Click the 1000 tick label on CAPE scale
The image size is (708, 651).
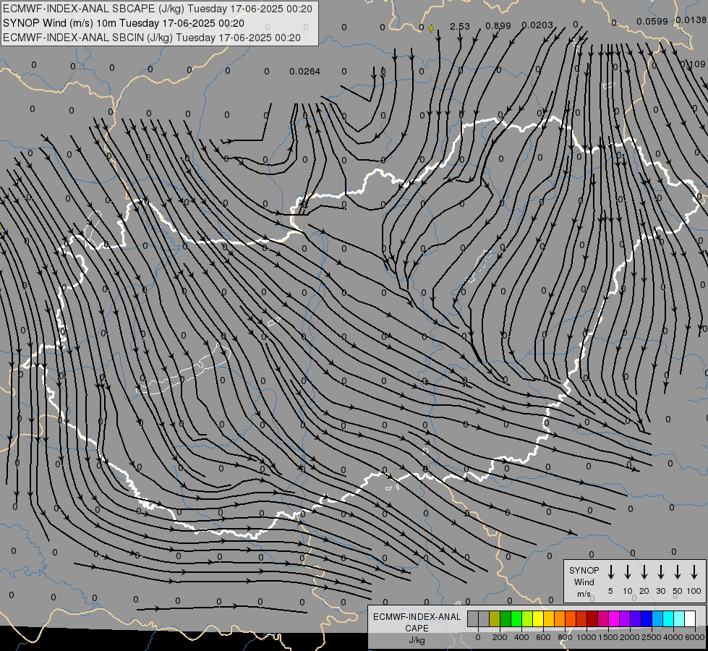click(x=587, y=637)
